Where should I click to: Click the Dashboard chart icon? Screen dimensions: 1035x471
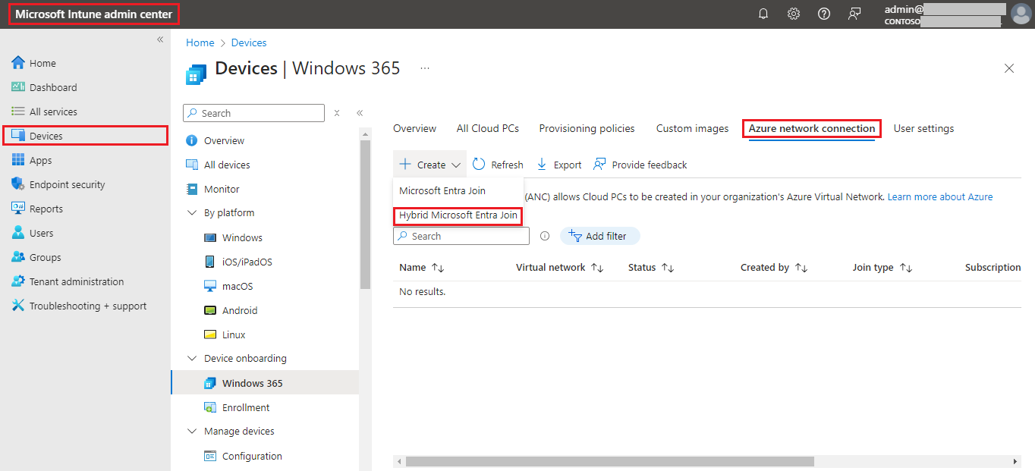coord(18,87)
